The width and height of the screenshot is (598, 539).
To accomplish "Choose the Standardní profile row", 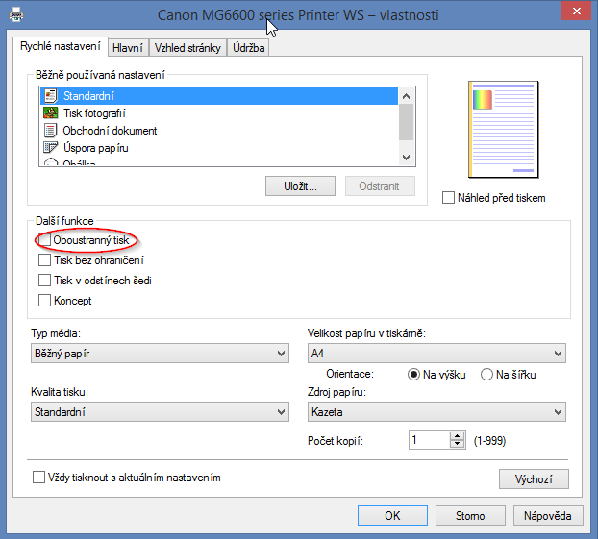I will pyautogui.click(x=219, y=96).
